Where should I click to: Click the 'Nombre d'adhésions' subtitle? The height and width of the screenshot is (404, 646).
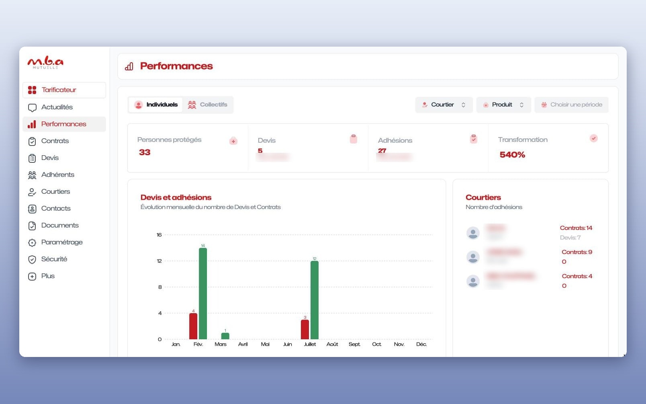[x=494, y=207]
